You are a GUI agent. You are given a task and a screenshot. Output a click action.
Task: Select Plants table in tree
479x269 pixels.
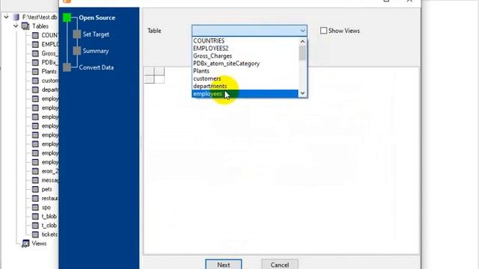[x=49, y=72]
